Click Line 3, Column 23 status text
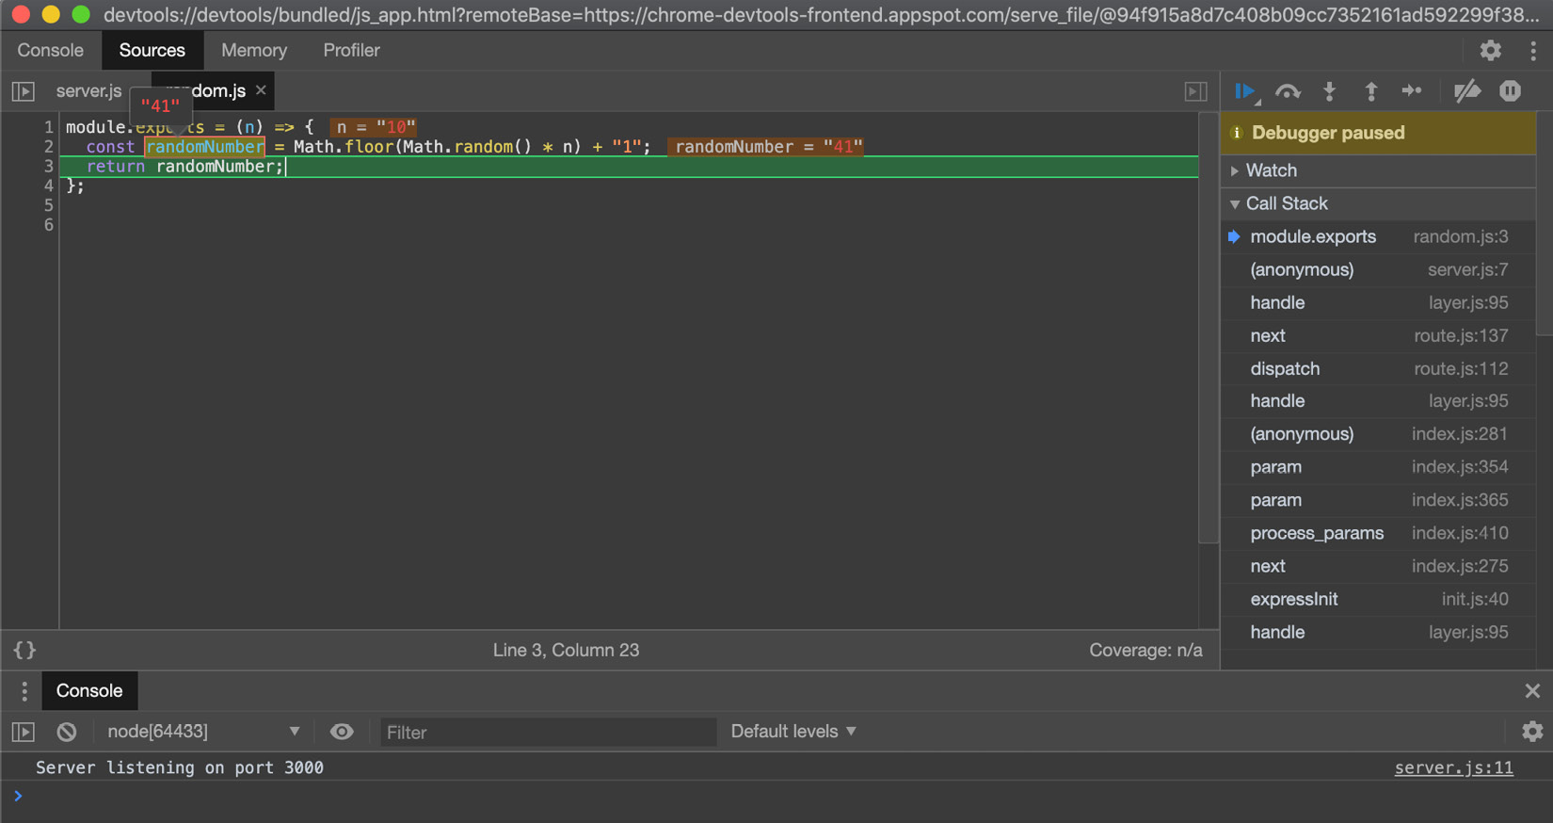This screenshot has width=1553, height=823. 566,650
